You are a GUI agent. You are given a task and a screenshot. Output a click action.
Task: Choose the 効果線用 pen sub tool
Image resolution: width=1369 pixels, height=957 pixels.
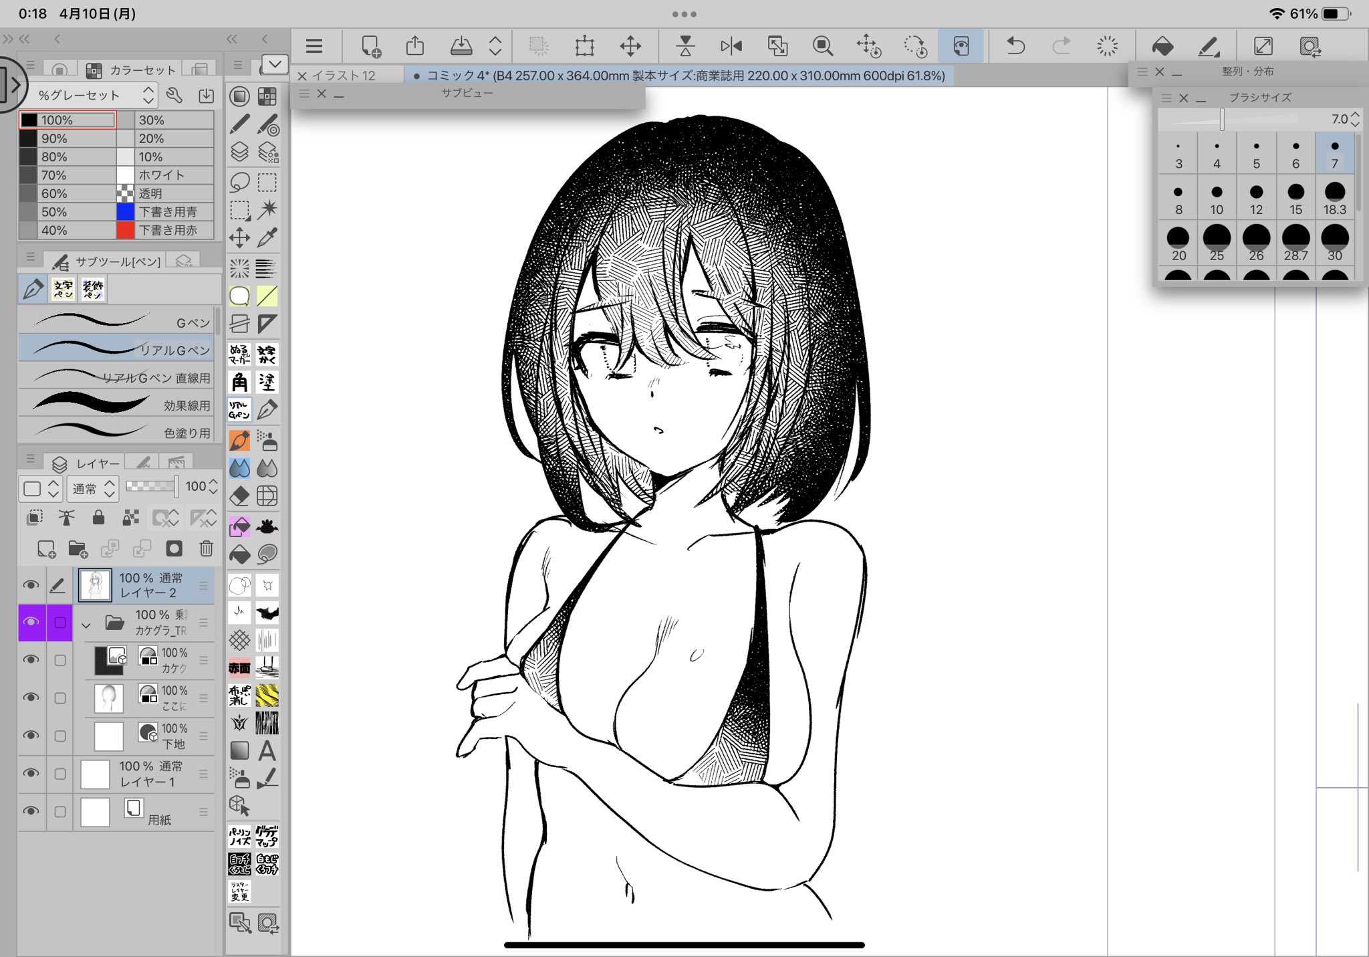[117, 404]
